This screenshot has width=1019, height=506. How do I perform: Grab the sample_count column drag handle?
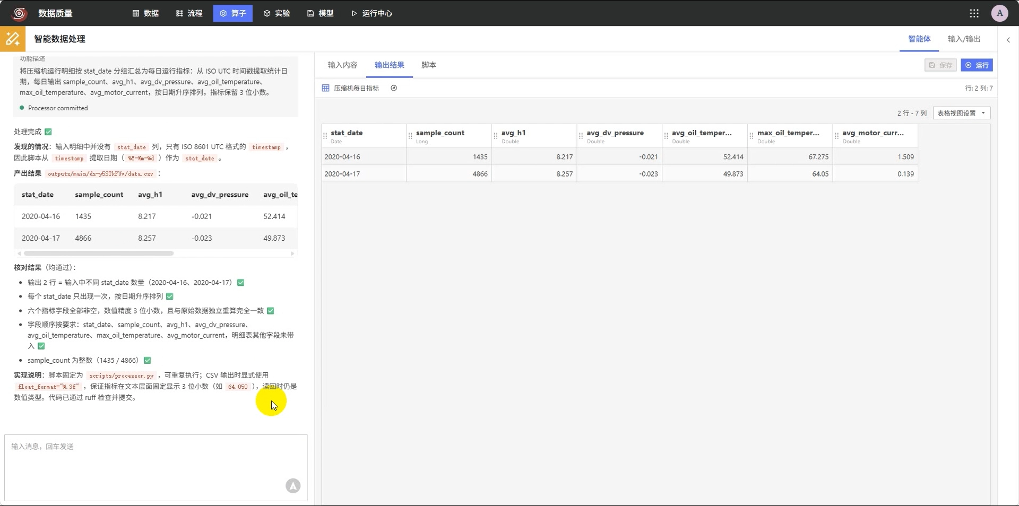[x=410, y=136]
